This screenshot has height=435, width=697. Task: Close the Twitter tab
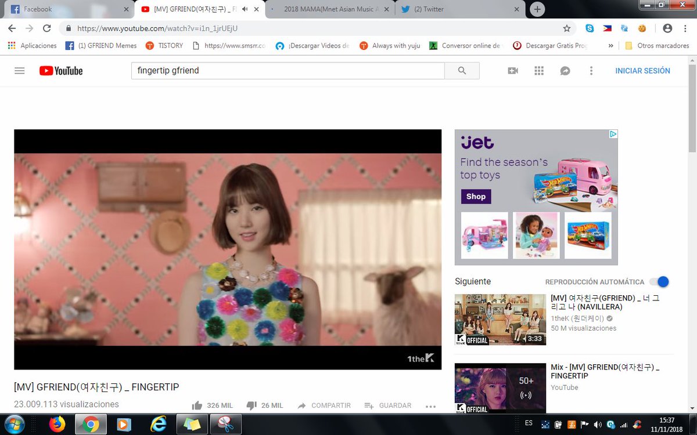[516, 9]
